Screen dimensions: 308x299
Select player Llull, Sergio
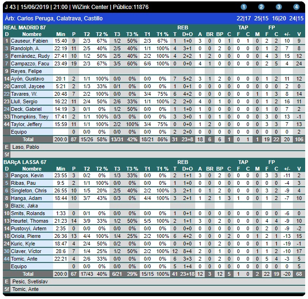pos(24,101)
